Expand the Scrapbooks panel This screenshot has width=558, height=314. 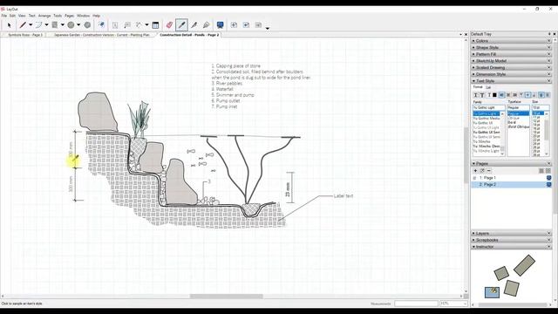tap(511, 240)
